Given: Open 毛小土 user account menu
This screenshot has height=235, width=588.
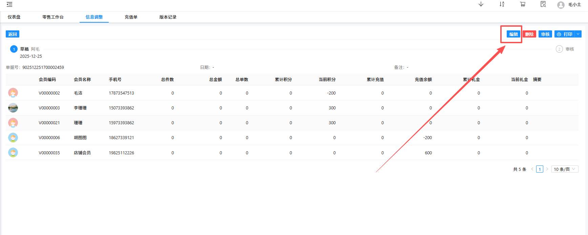Looking at the screenshot, I should [x=574, y=5].
